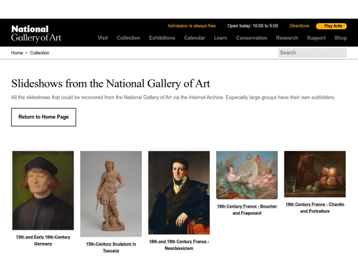Viewport: 358px width, 268px height.
Task: Open the Learn menu
Action: pos(220,38)
